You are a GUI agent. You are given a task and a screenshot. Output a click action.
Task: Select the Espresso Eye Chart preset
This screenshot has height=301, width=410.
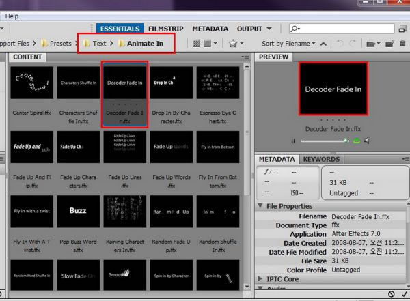pos(218,83)
